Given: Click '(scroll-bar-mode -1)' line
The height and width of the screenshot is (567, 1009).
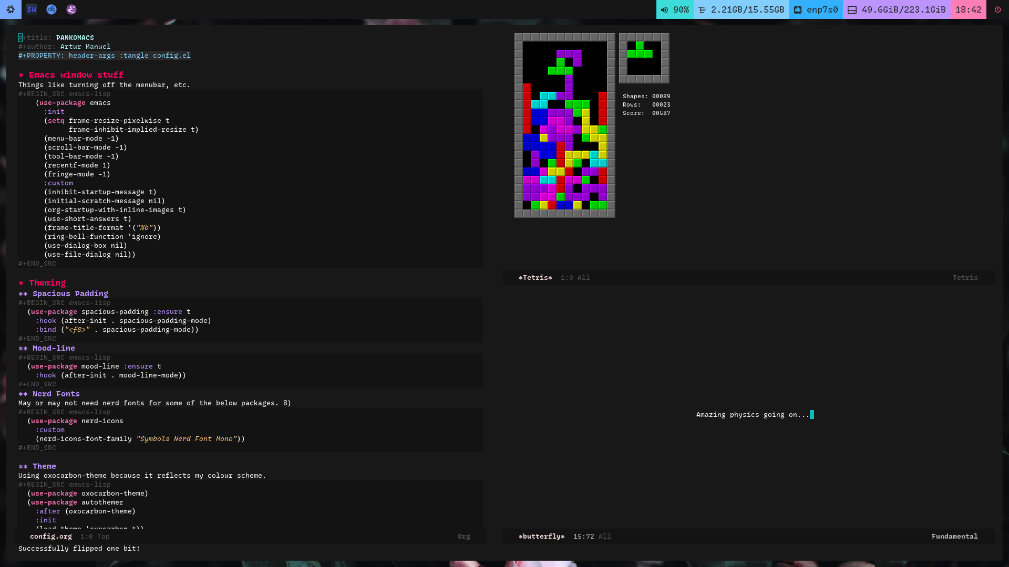Looking at the screenshot, I should (86, 148).
